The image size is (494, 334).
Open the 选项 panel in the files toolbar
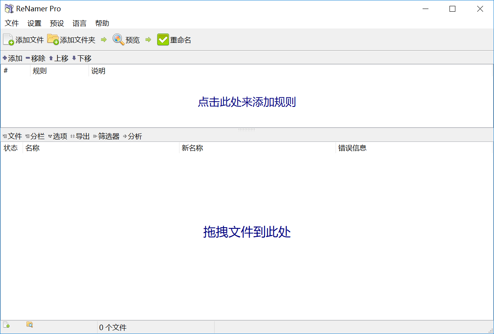pos(60,136)
